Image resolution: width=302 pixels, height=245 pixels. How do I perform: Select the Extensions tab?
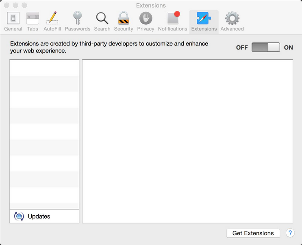[204, 22]
